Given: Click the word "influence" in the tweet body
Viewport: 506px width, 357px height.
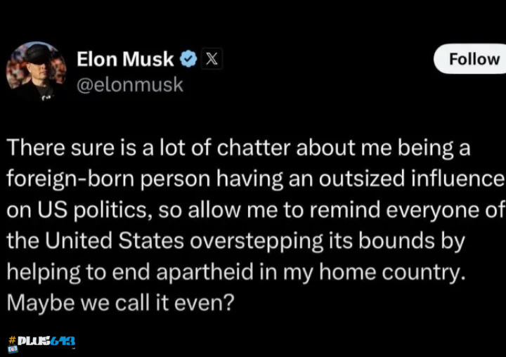Looking at the screenshot, I should pos(458,178).
